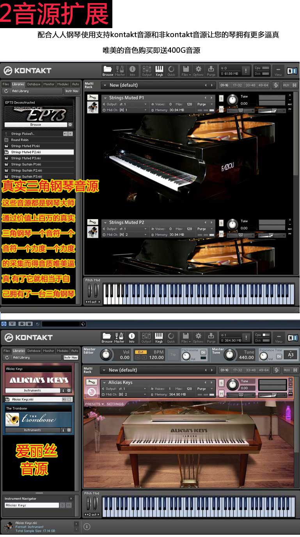The width and height of the screenshot is (300, 537).
Task: Click the Alicia's Keys library settings gear
Action: coord(69,391)
